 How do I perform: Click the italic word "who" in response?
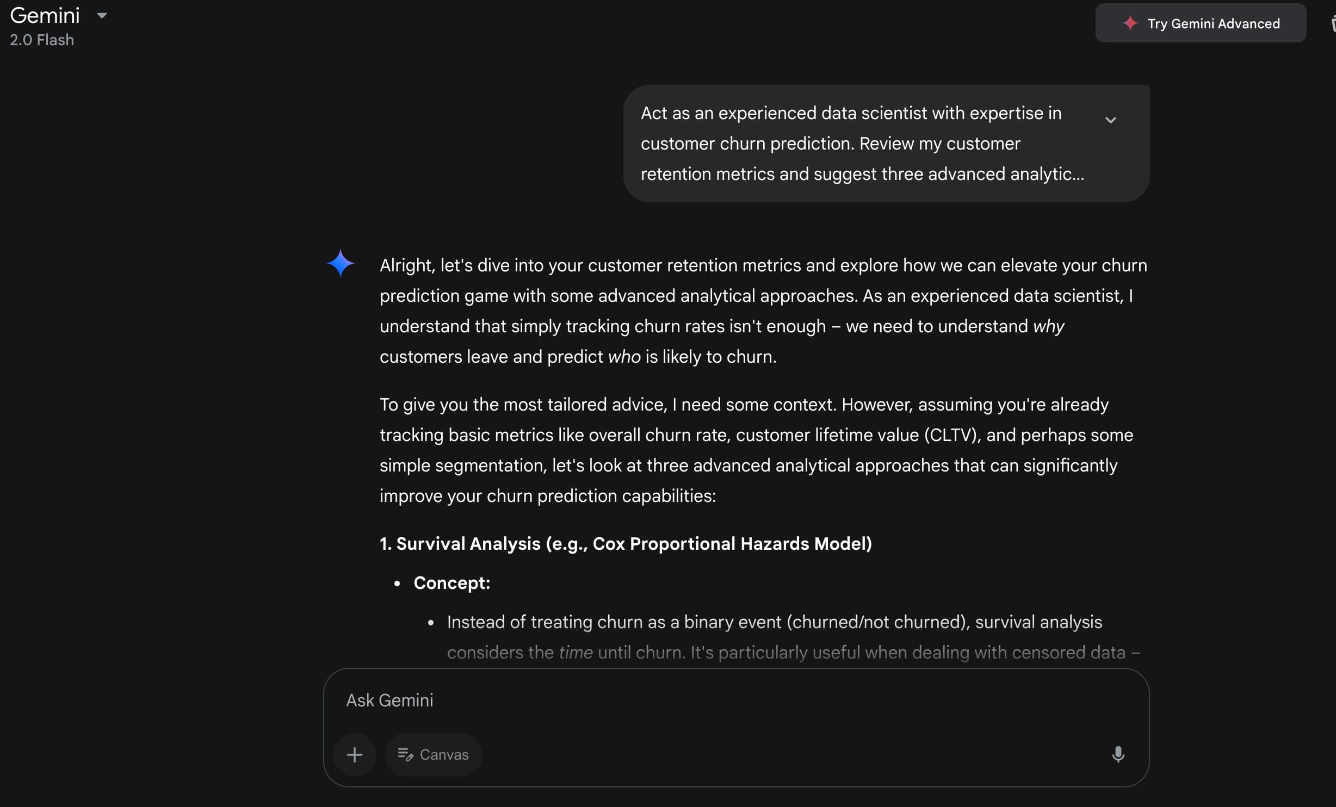click(624, 357)
